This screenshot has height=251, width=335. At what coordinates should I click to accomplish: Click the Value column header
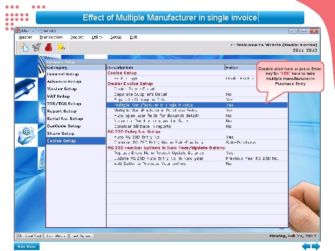pos(241,67)
